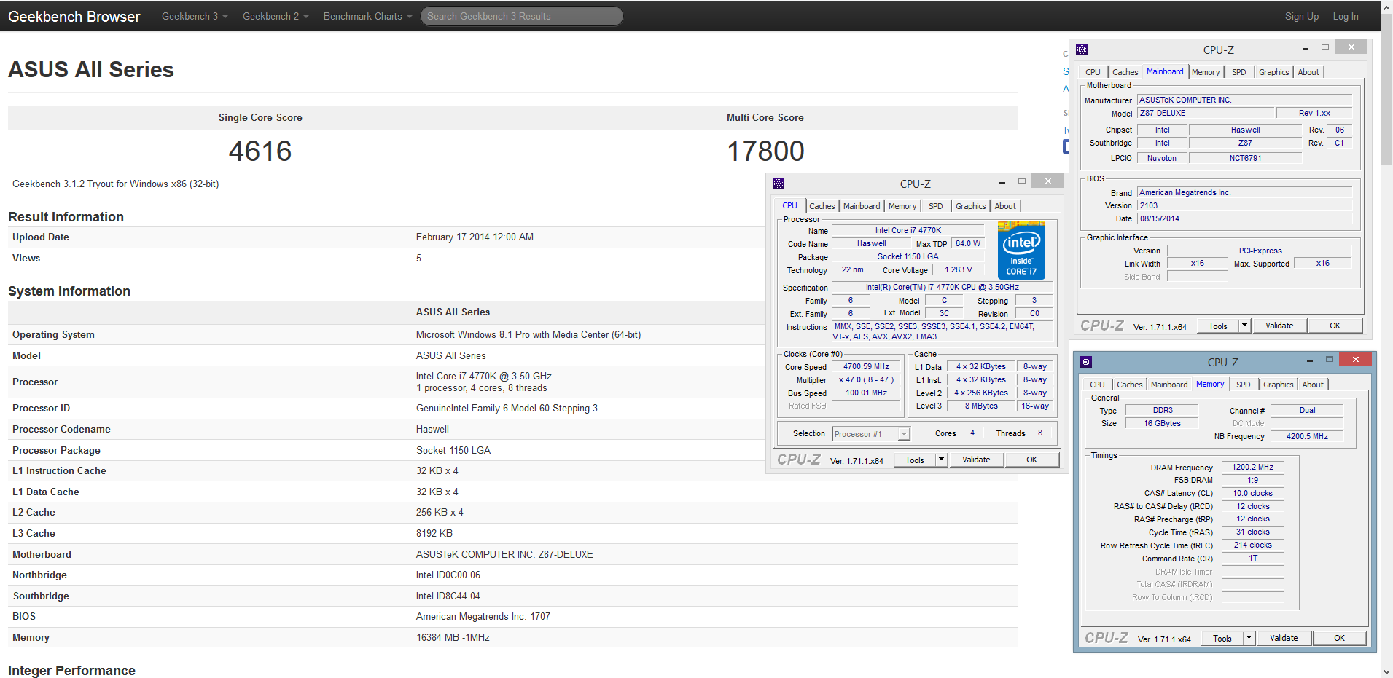Click the multi-core score 17800
Viewport: 1393px width, 678px height.
pos(765,151)
